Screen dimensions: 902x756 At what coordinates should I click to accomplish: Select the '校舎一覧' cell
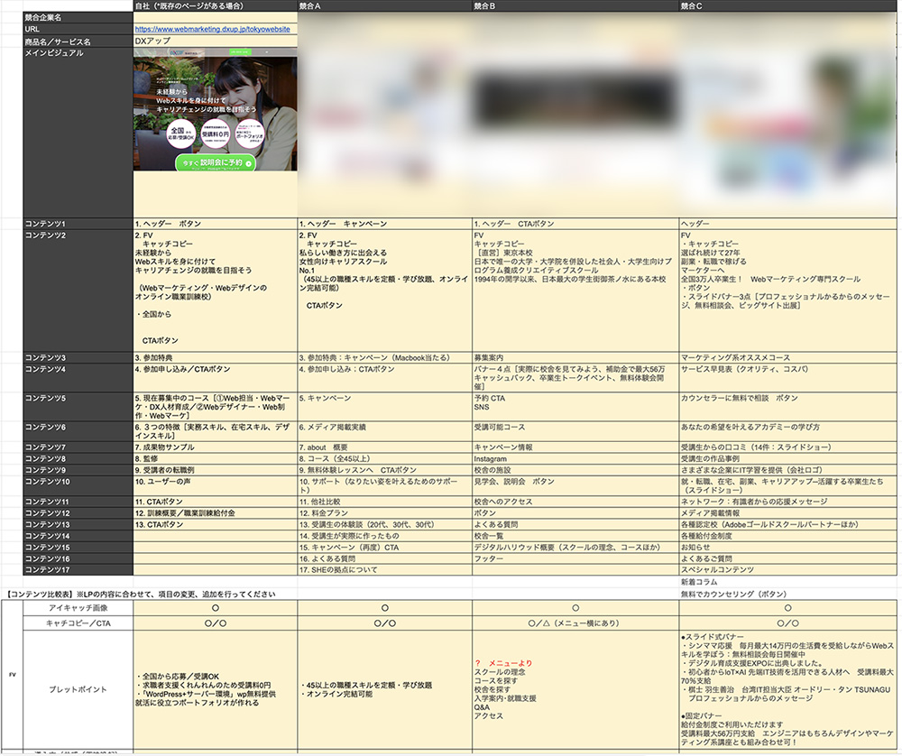[575, 536]
